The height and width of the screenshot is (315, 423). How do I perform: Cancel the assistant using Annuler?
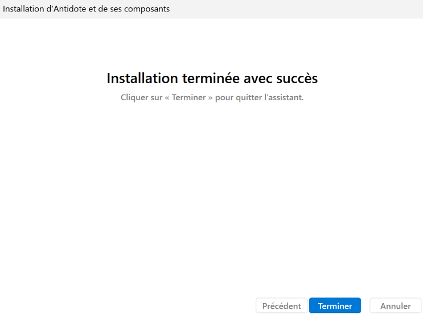395,306
